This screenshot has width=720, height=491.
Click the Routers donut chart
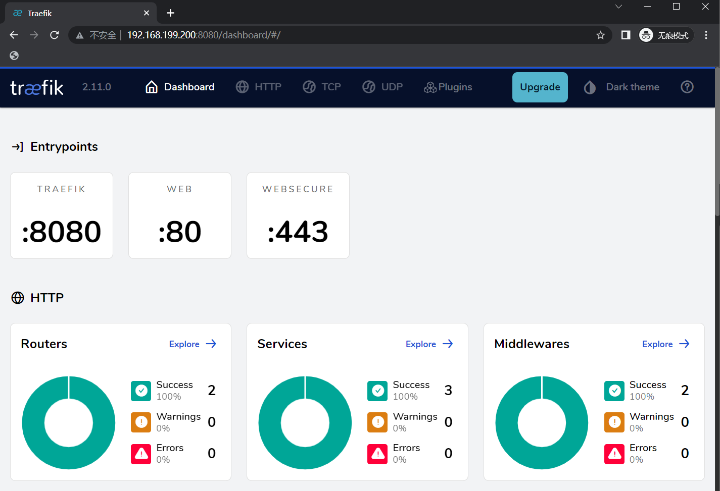69,422
